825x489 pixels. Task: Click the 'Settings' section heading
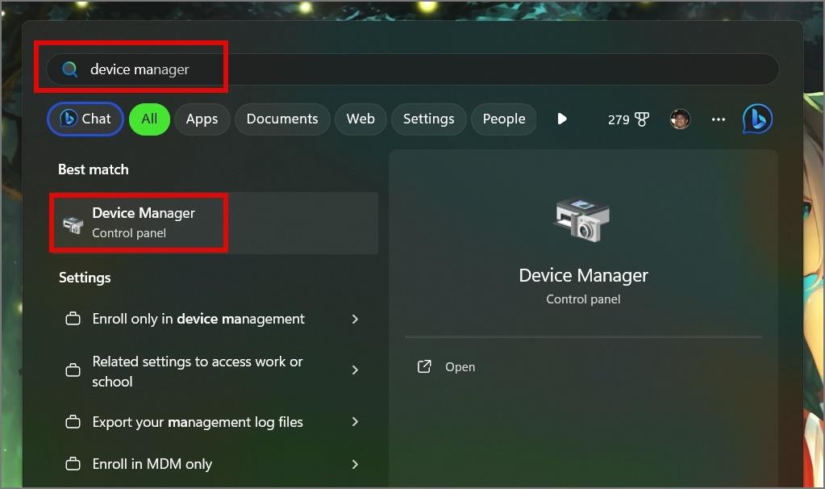[x=85, y=278]
